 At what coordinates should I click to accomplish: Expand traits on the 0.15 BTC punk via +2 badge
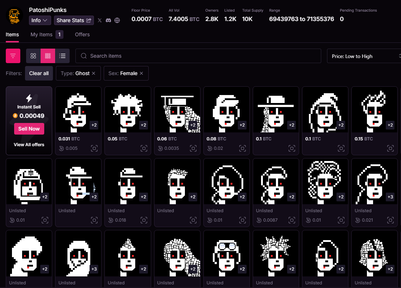coord(390,125)
